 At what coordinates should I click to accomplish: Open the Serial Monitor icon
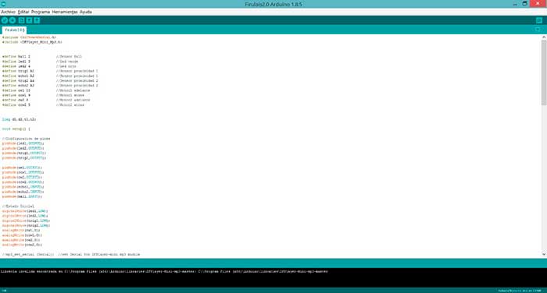click(539, 20)
